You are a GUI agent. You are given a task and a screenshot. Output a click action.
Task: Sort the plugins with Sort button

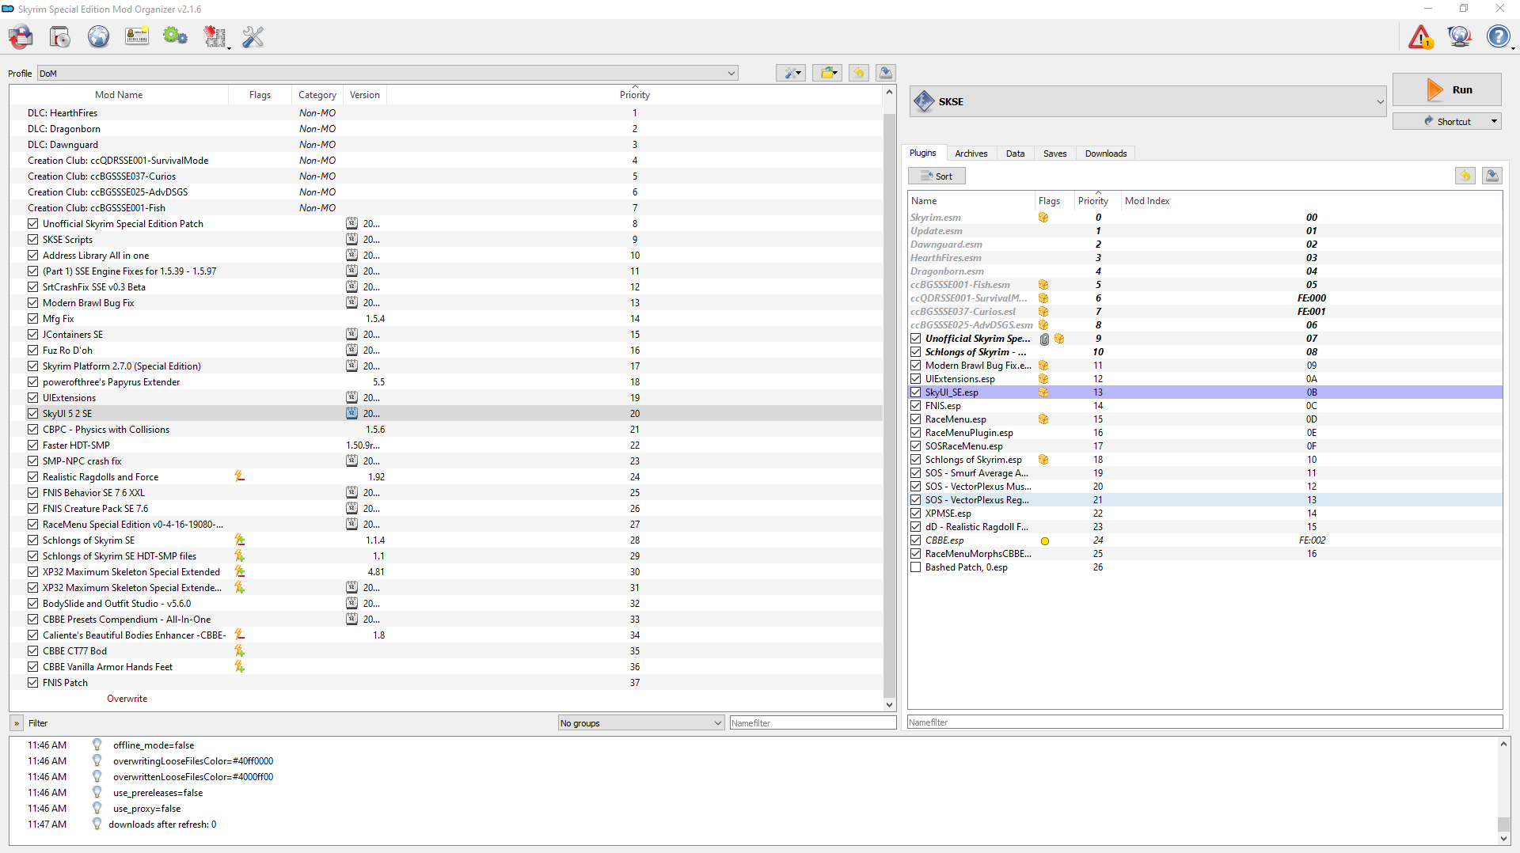[937, 176]
